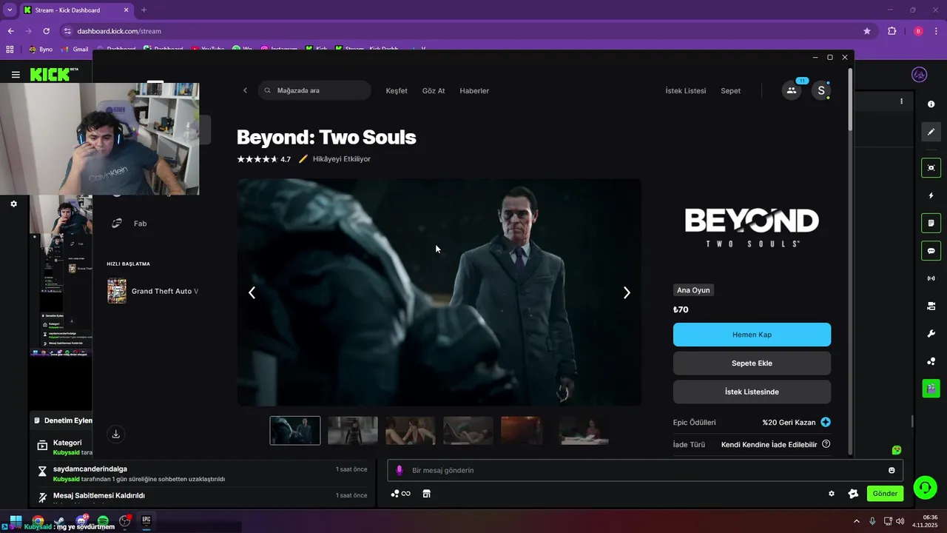Click the Chrome address bar
947x533 pixels.
466,31
